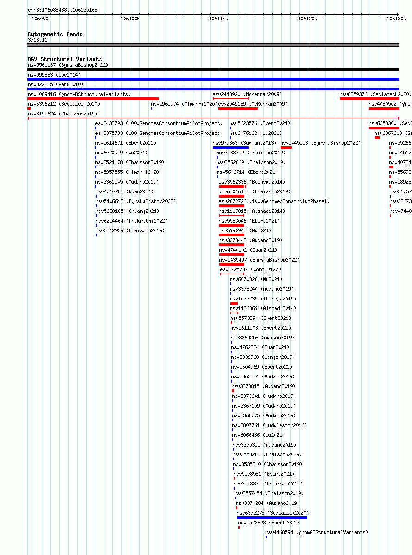The width and height of the screenshot is (412, 555).
Task: Click the red bar under nsv4089416
Action: [93, 99]
